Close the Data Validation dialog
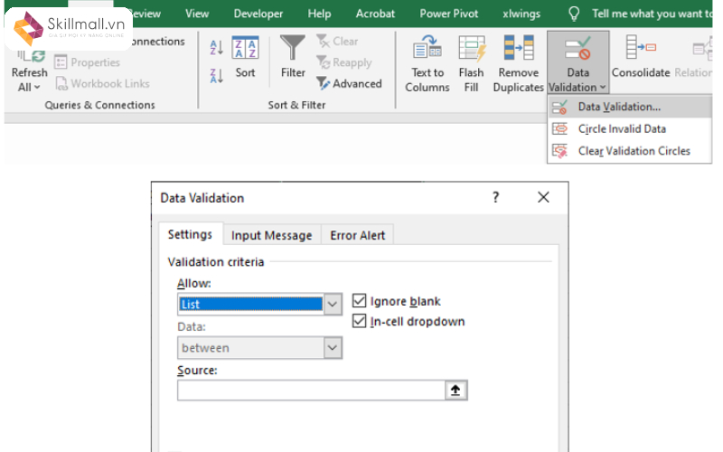 [543, 197]
